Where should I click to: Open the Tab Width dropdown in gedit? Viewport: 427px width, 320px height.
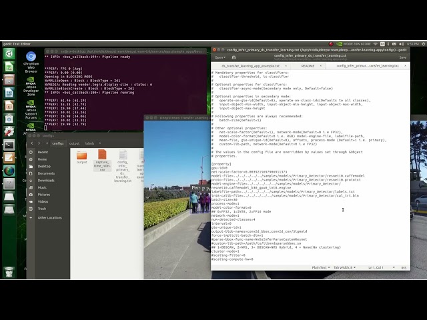pos(344,267)
